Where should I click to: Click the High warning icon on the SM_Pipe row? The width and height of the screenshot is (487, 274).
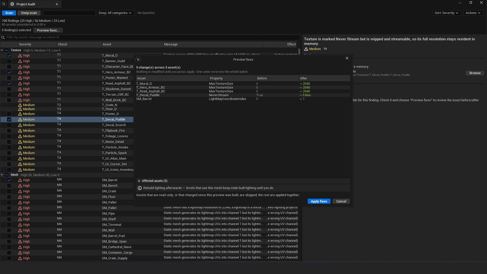(x=20, y=213)
